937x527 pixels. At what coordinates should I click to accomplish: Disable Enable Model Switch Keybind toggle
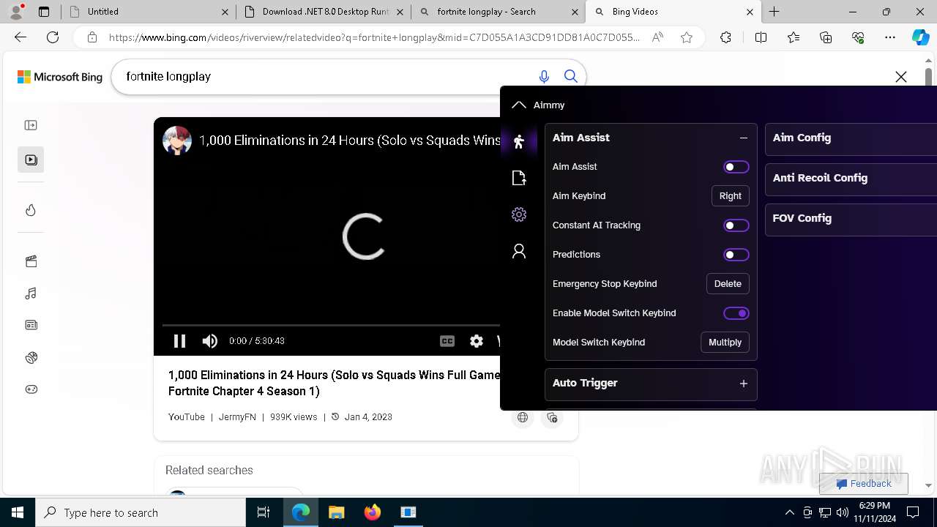(736, 313)
